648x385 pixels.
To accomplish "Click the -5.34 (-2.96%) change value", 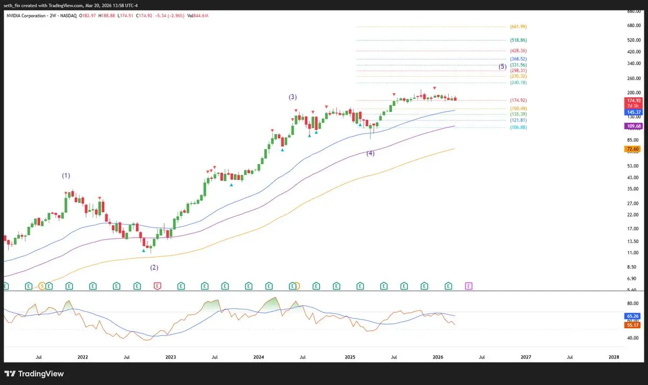I will tap(170, 16).
